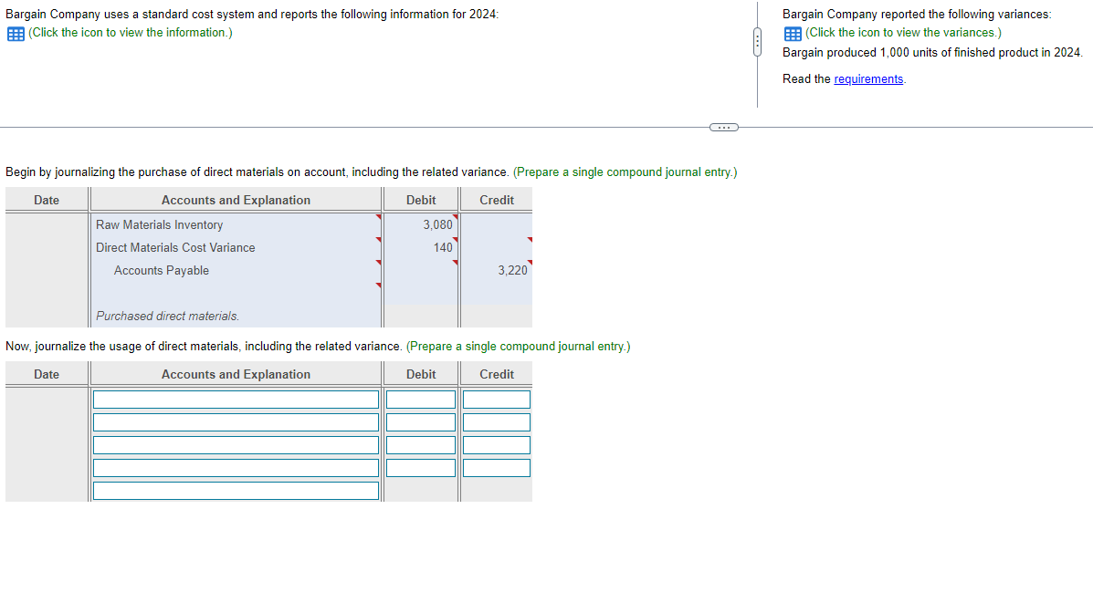
Task: Click the Raw Materials Inventory account cell
Action: coord(236,225)
